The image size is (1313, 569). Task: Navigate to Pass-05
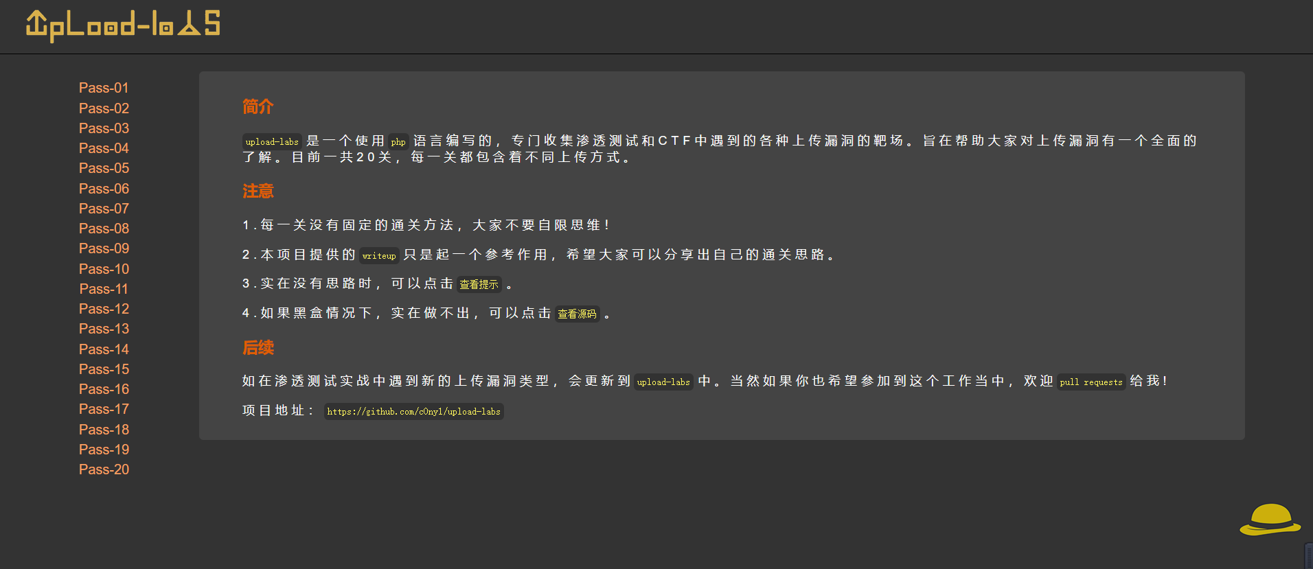[x=104, y=168]
